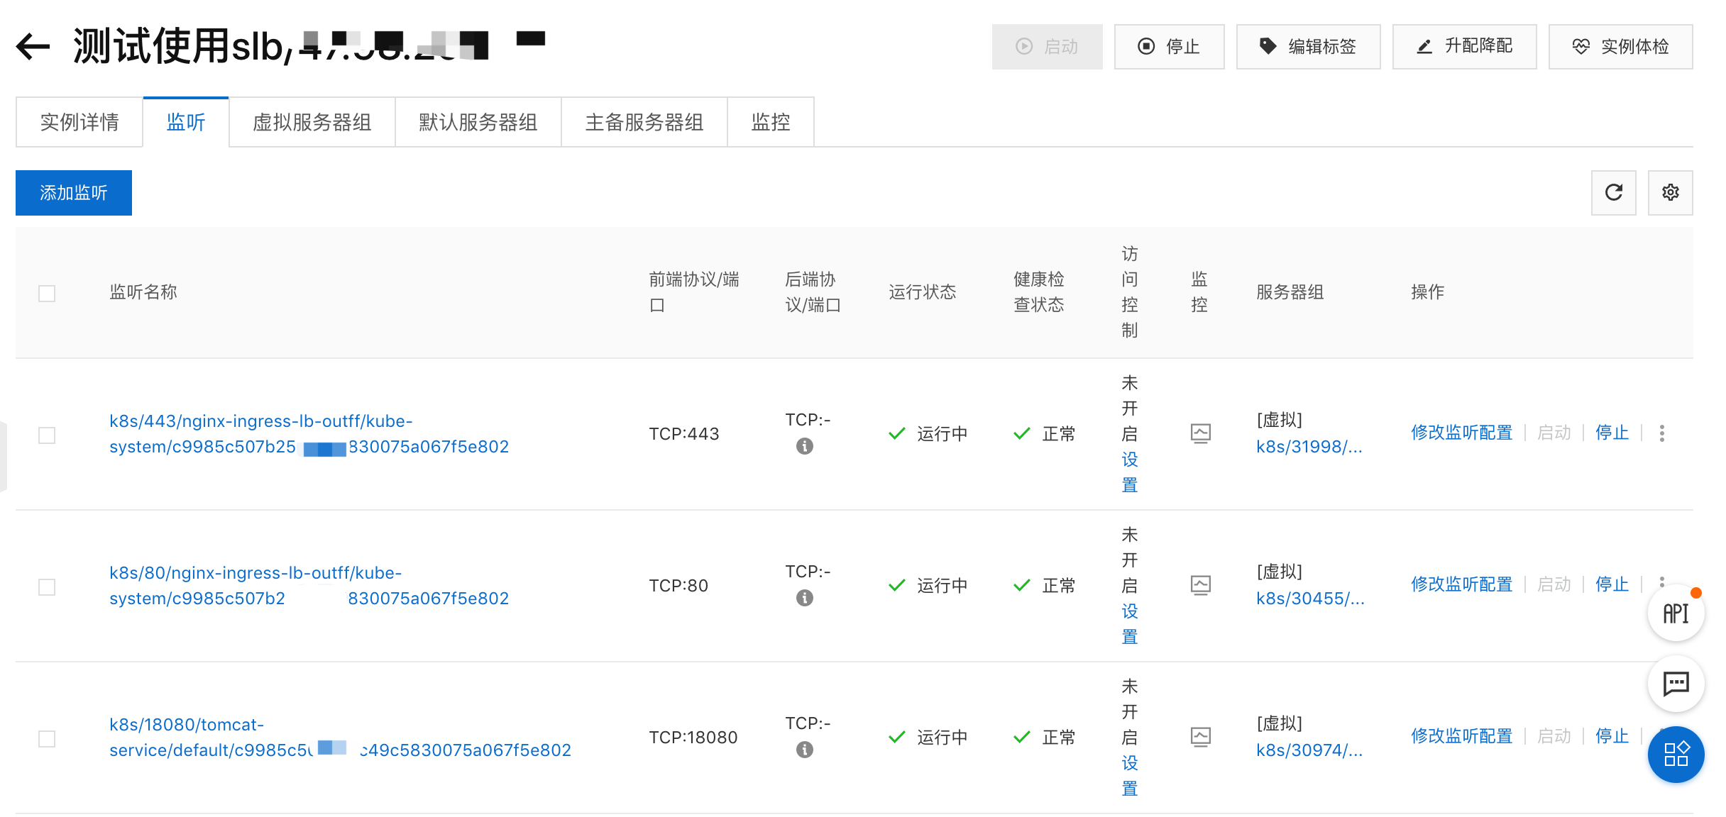The height and width of the screenshot is (817, 1726).
Task: Open monitoring chart icon for TCP:18080 listener
Action: click(x=1200, y=737)
